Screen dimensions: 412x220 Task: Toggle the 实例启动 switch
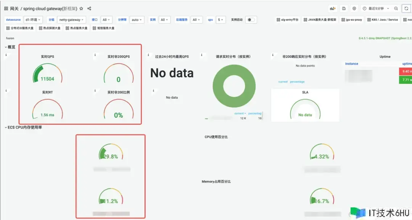(x=251, y=19)
